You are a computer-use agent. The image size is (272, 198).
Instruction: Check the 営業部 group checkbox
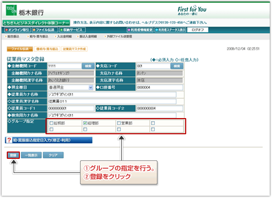pos(119,123)
